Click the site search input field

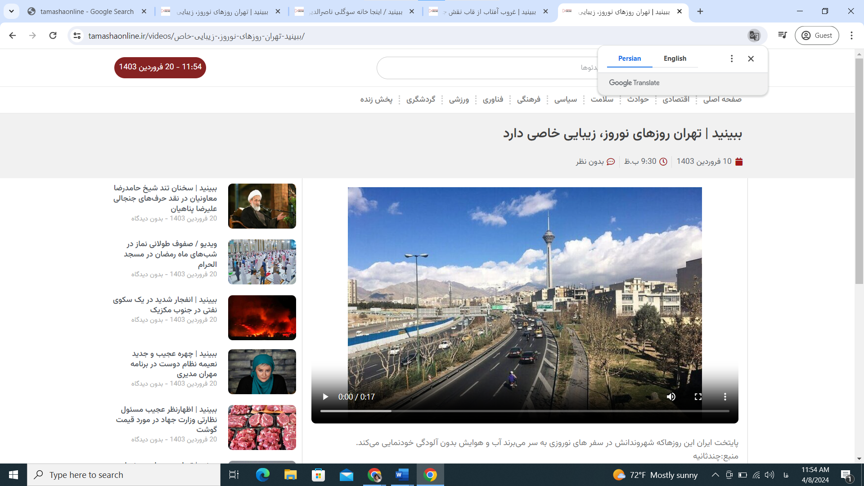[x=486, y=67]
